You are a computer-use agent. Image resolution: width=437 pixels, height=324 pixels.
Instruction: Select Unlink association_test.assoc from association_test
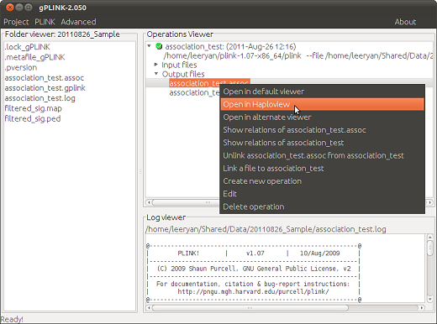[322, 155]
